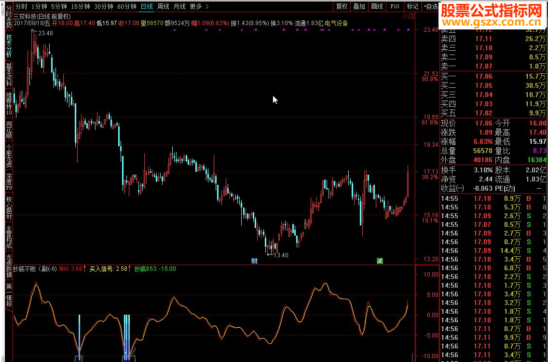The width and height of the screenshot is (548, 362).
Task: Click the 抄底653:-15.00 label
Action: point(155,269)
